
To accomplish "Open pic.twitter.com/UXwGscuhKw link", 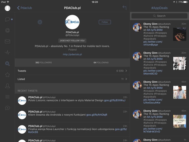I will 153,101.
